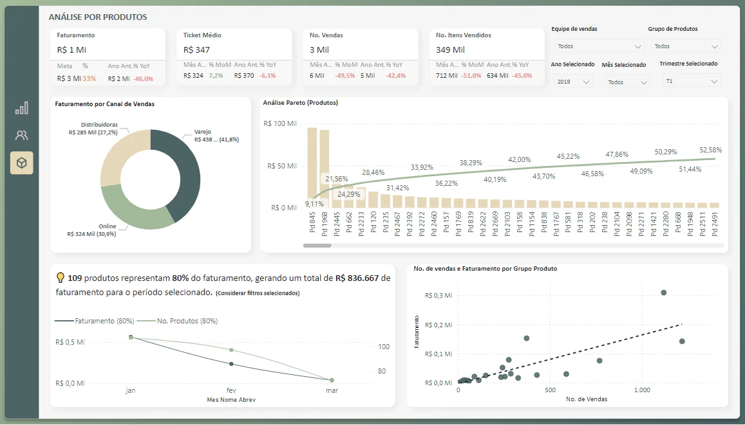The height and width of the screenshot is (425, 745).
Task: Open the Ano Selecionado 2019 dropdown
Action: pos(572,82)
